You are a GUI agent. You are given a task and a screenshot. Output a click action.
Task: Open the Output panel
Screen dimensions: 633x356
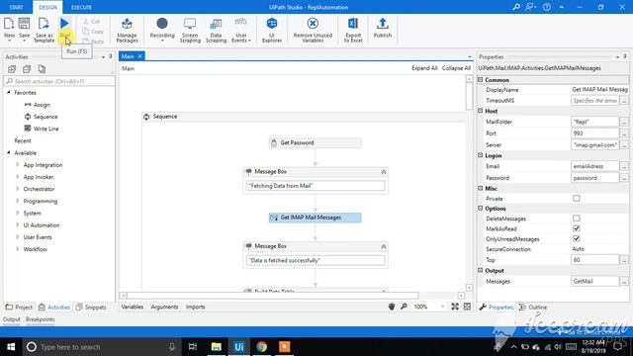(x=11, y=319)
